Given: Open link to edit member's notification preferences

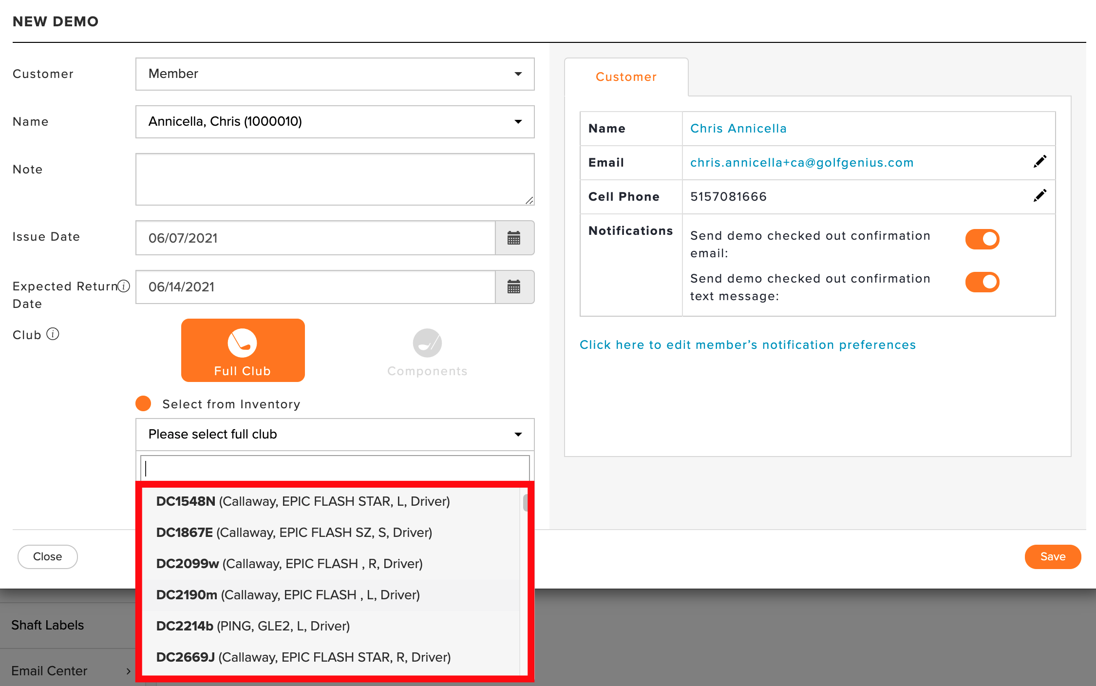Looking at the screenshot, I should [748, 345].
